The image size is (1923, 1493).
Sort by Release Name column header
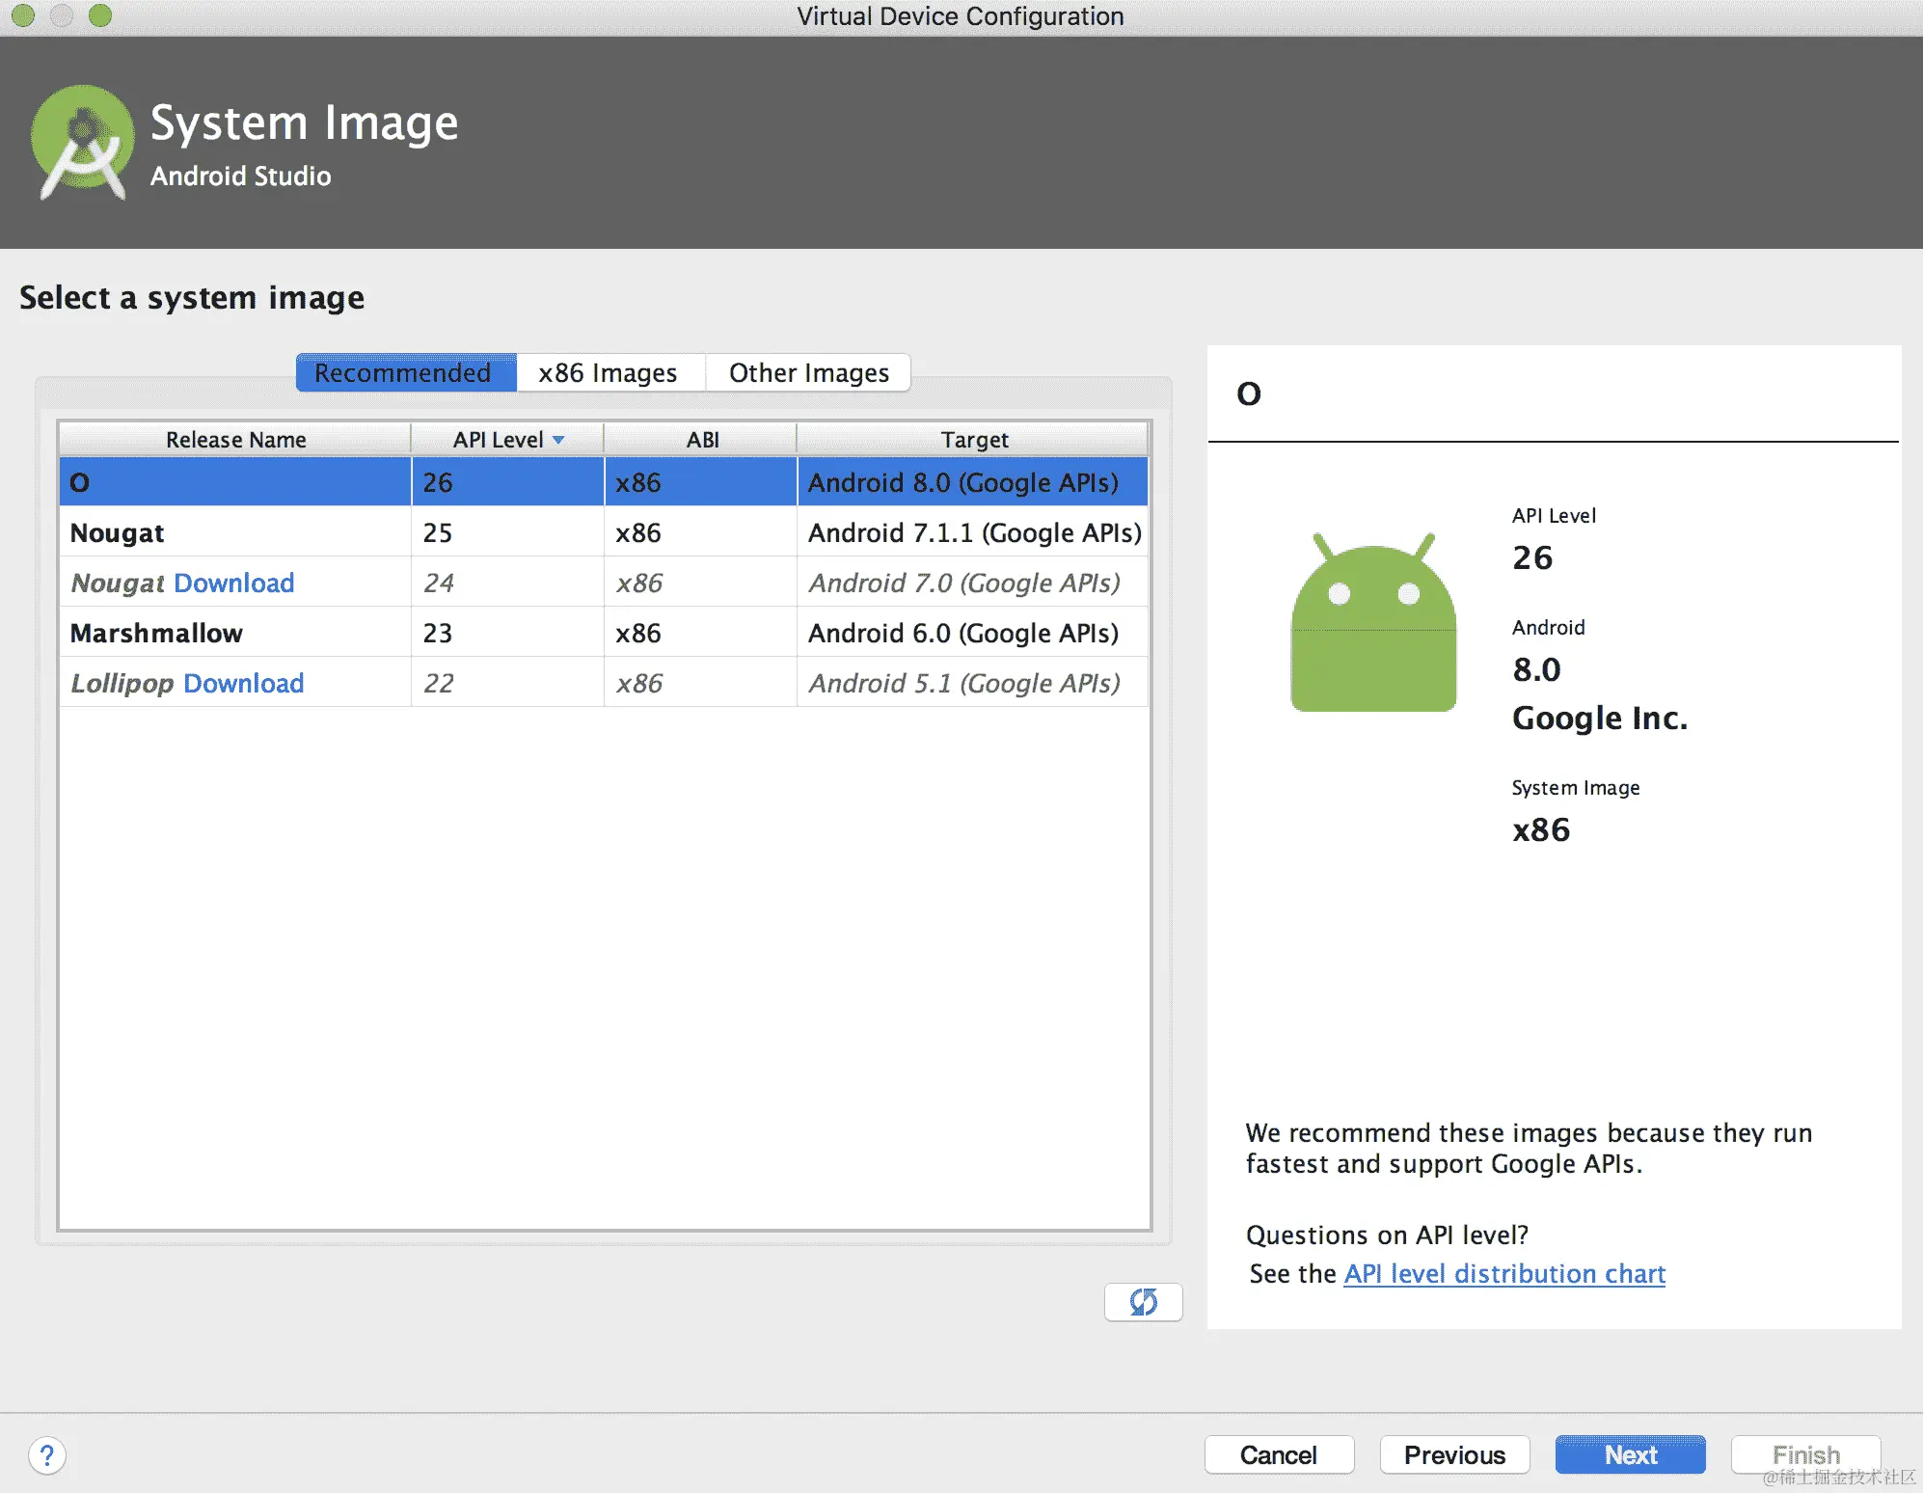(235, 440)
